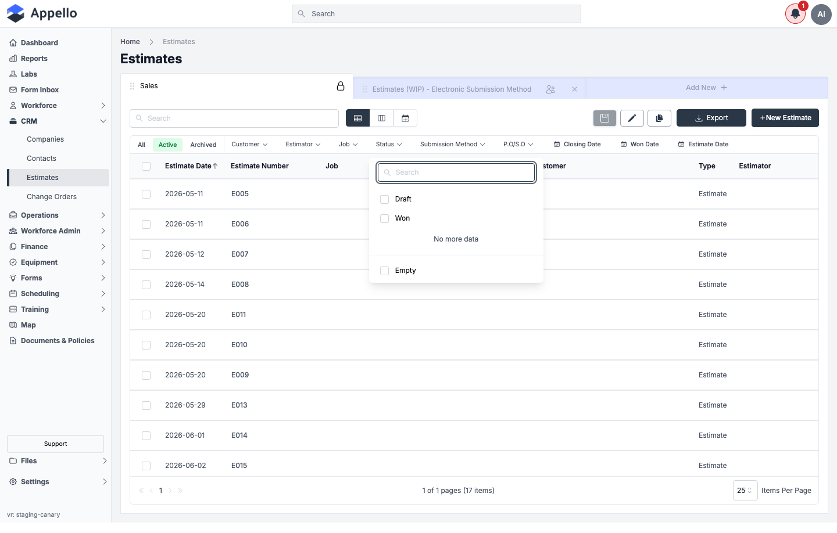Go to the Home breadcrumb link
This screenshot has width=837, height=533.
130,42
